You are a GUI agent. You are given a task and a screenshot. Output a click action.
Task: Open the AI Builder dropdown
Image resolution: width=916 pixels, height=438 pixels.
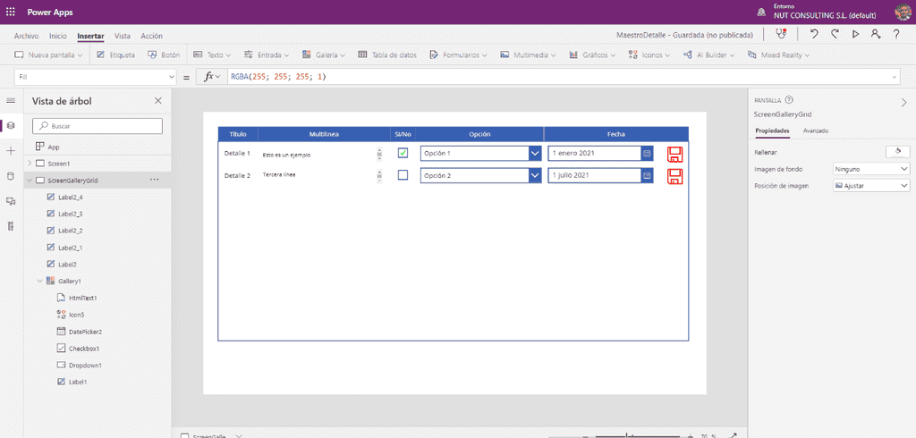pyautogui.click(x=709, y=55)
